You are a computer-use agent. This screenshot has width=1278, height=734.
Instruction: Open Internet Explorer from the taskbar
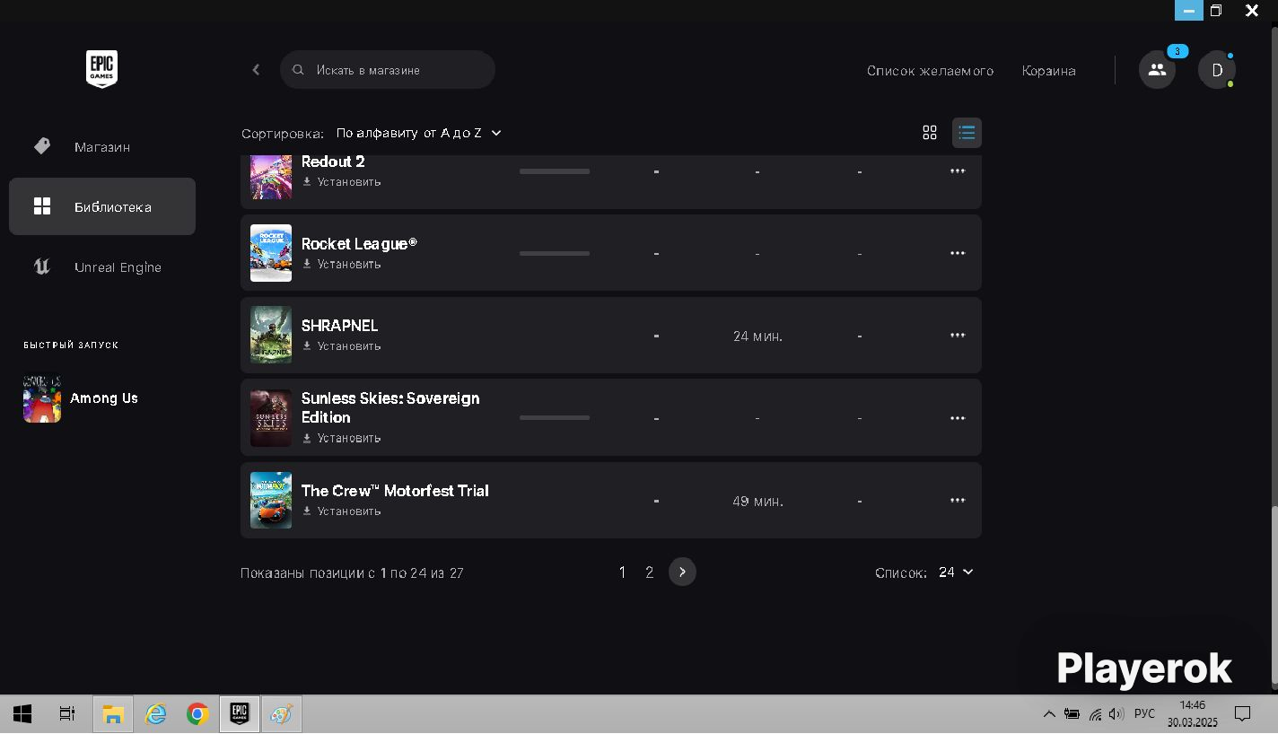pos(155,714)
